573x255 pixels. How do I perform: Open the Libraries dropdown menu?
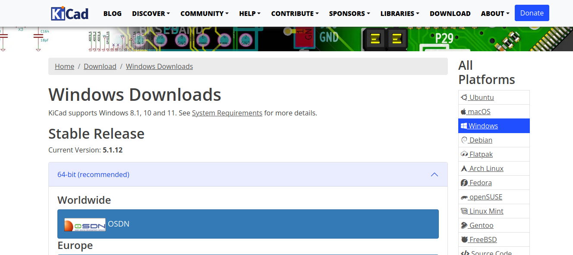[x=400, y=13]
